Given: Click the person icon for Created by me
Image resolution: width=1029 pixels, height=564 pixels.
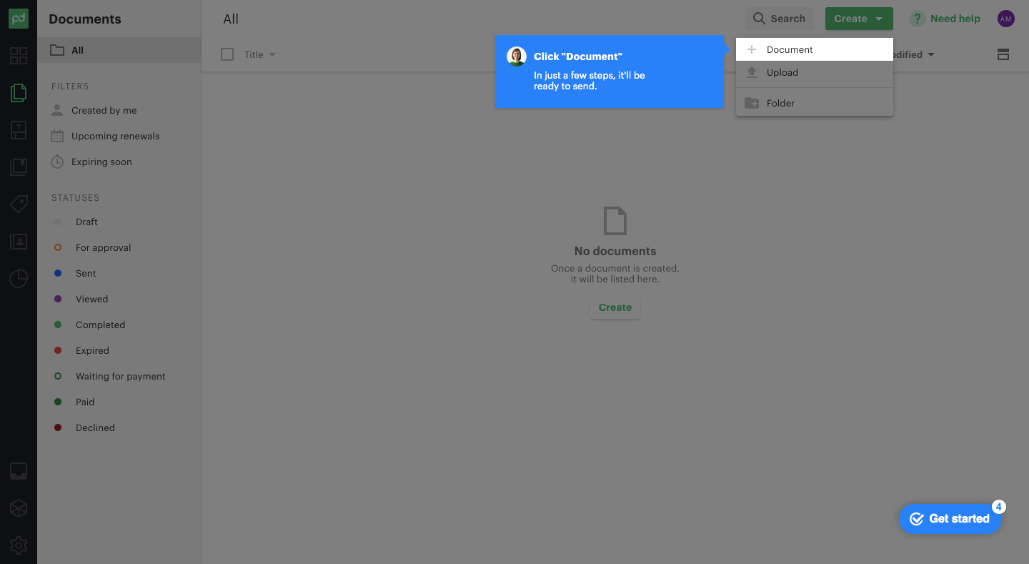Looking at the screenshot, I should point(57,110).
